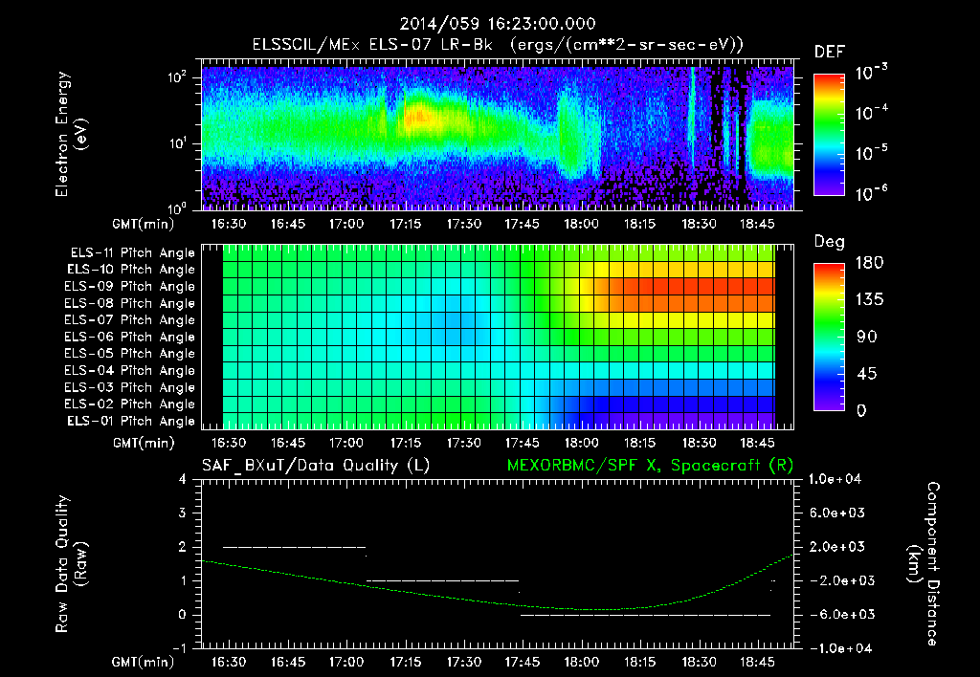Click the data quality line segment at level 0
Screen dimensions: 980x677
(x=646, y=615)
